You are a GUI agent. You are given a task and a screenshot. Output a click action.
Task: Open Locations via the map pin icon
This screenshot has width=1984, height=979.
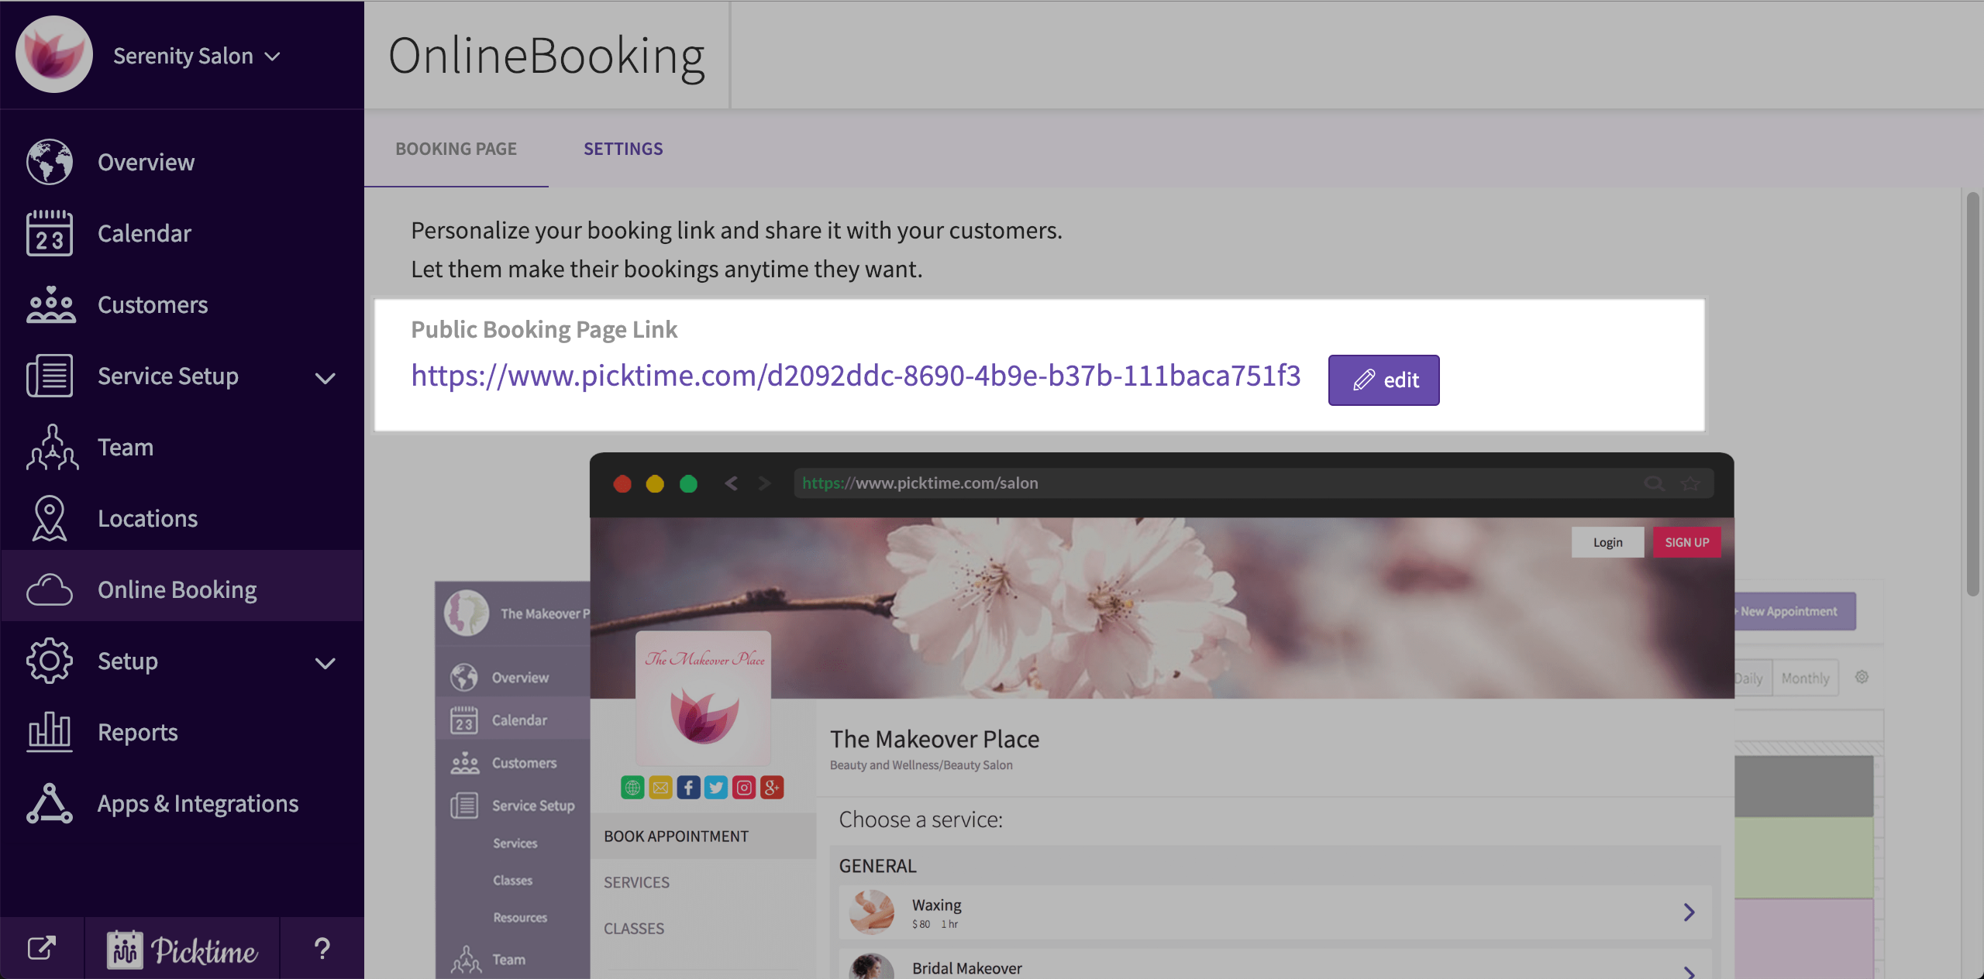tap(50, 518)
